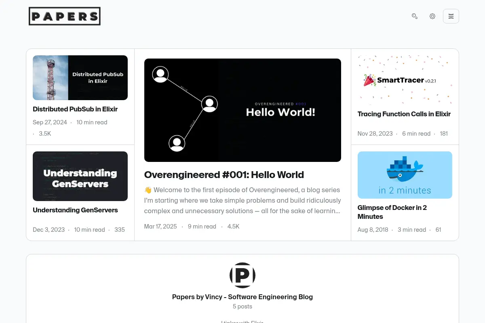Click the Welcome to the first episode excerpt
This screenshot has height=323, width=485.
point(242,200)
